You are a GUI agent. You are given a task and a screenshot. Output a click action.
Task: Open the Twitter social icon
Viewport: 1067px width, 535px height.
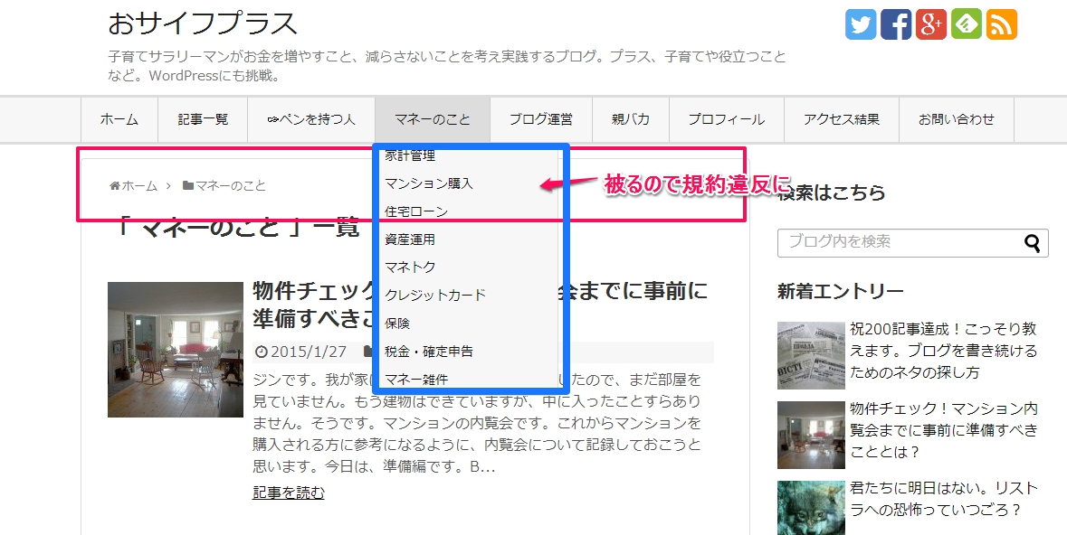pyautogui.click(x=861, y=24)
